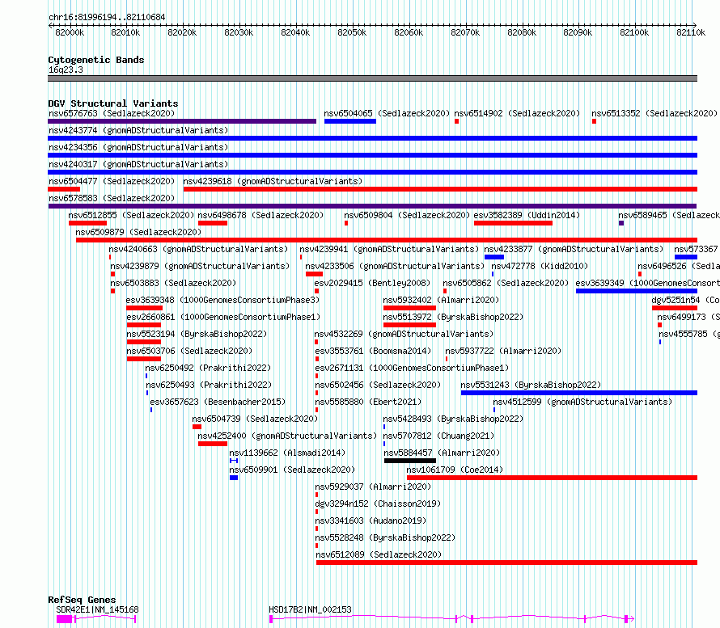Open nsv4239618 gnomAD variant label

tap(273, 181)
